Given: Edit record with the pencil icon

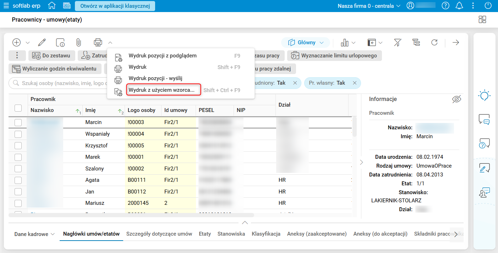Looking at the screenshot, I should (42, 43).
